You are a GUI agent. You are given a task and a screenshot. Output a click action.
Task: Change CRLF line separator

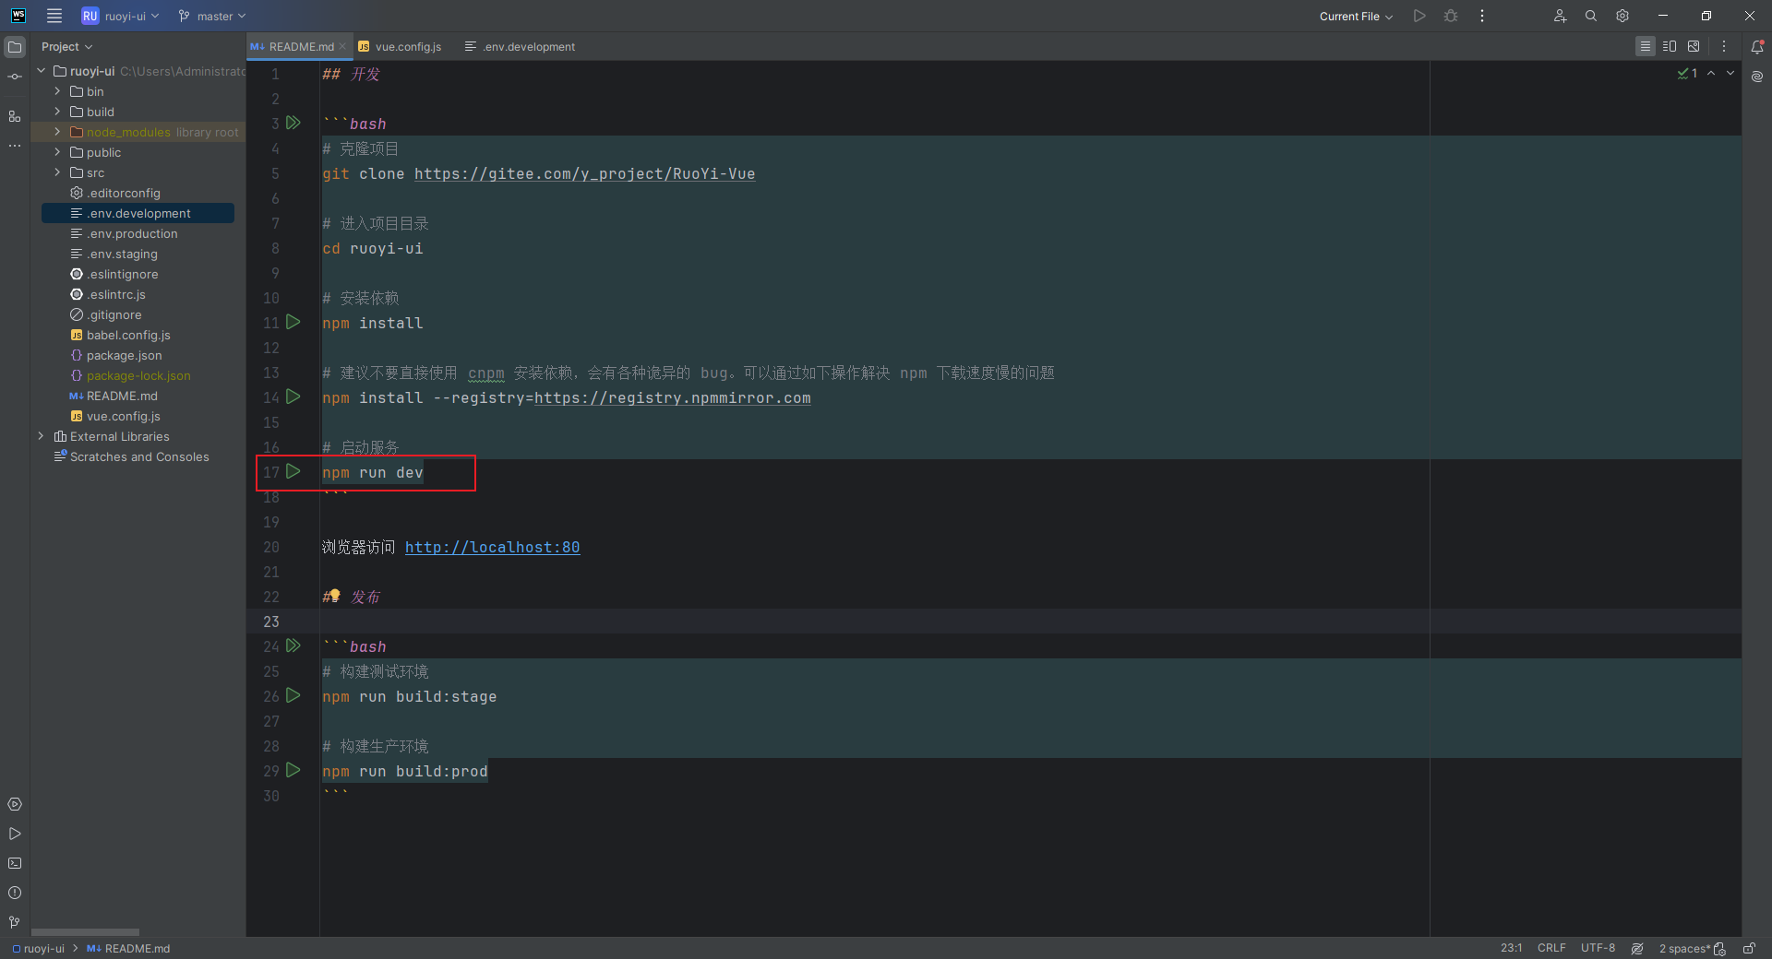[x=1551, y=948]
